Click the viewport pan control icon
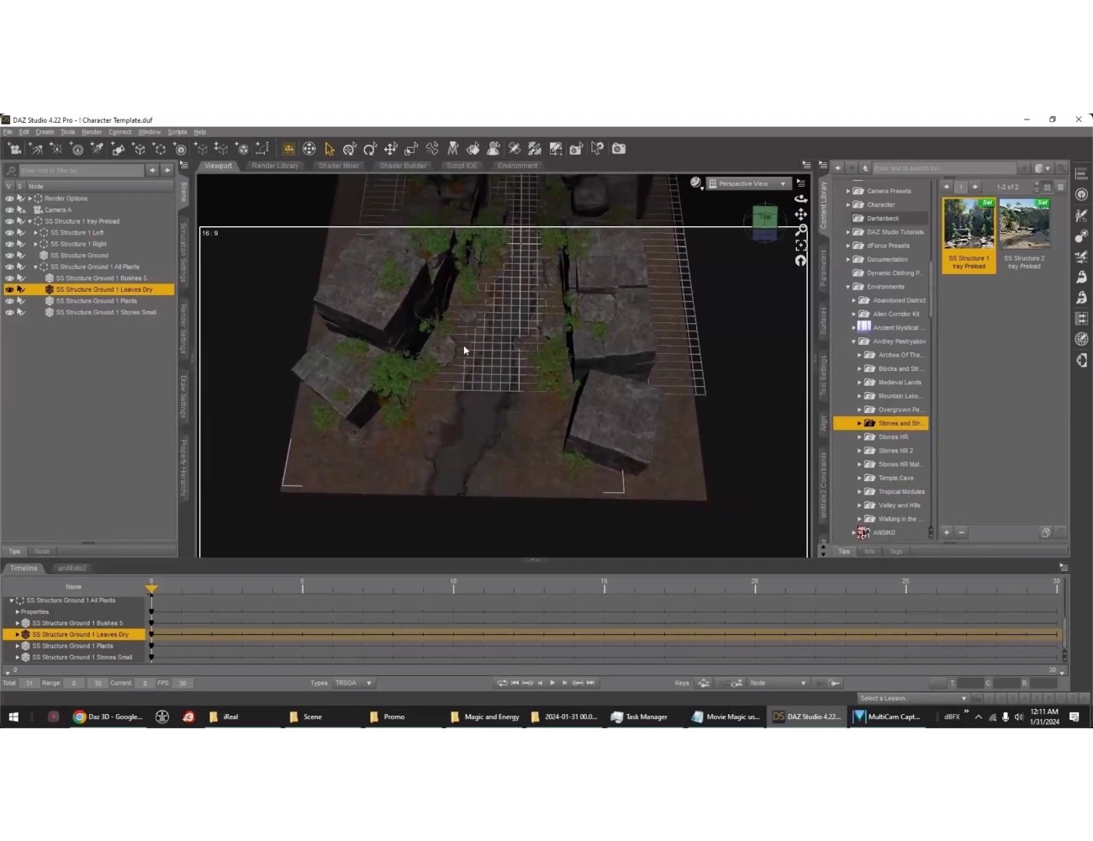The image size is (1093, 841). [800, 214]
